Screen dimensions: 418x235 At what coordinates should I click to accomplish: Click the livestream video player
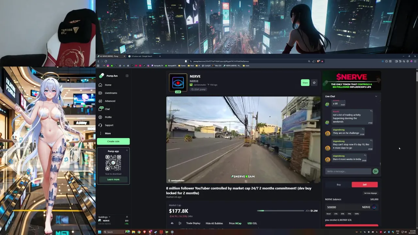point(243,140)
